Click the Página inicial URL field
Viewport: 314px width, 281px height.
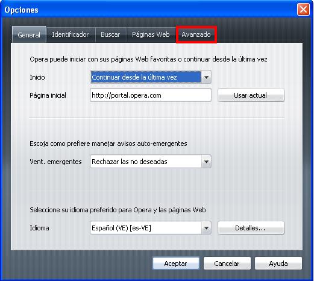point(151,95)
